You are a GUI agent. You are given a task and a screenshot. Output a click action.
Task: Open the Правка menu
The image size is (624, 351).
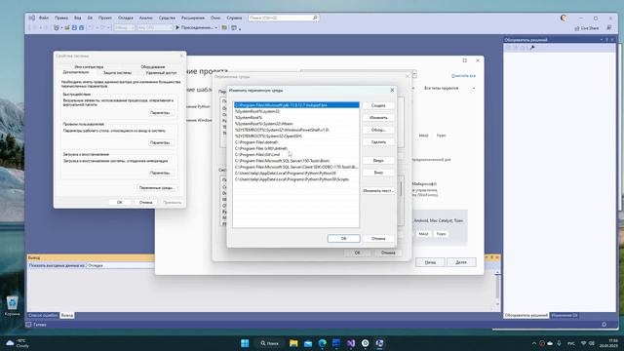click(61, 18)
